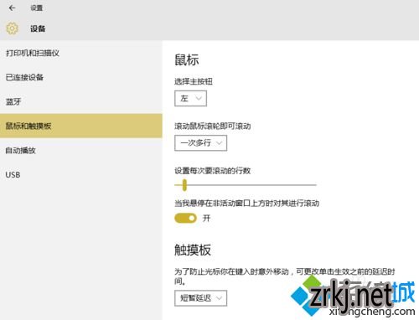This screenshot has height=320, width=419.
Task: Click the 设置每次要滚动的行数 label
Action: [x=212, y=171]
